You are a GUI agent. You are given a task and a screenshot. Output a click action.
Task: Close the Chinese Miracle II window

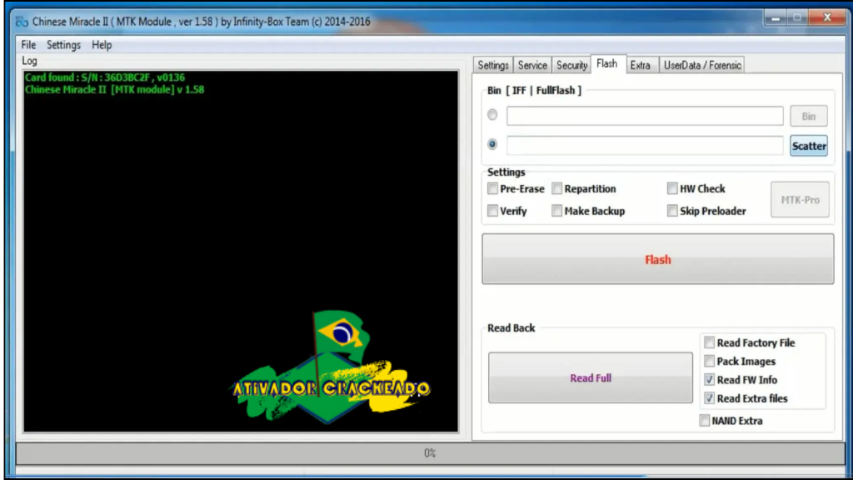coord(827,18)
